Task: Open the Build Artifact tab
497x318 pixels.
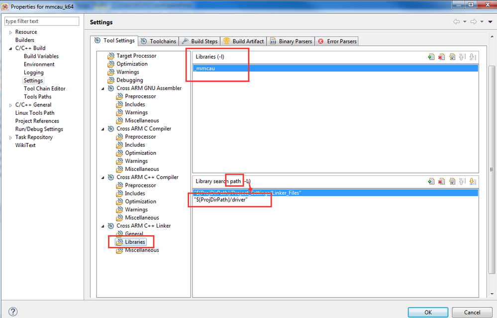Action: 243,41
